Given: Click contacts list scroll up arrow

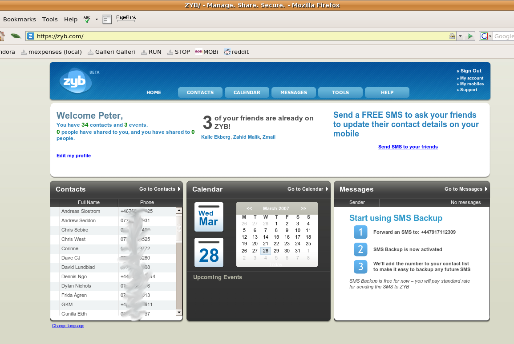Looking at the screenshot, I should 179,210.
